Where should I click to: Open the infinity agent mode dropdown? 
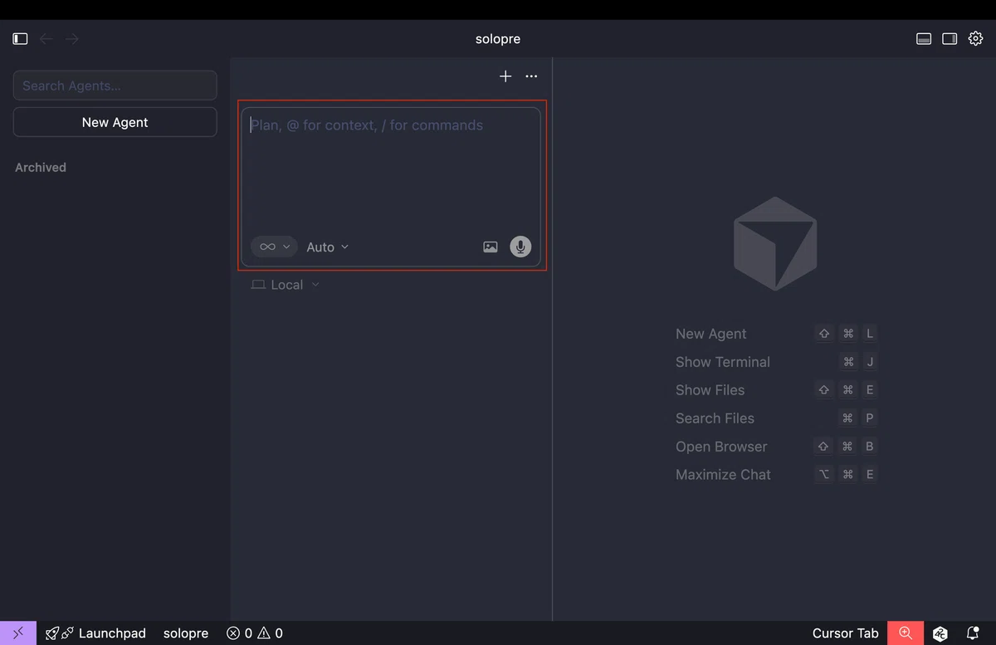click(274, 247)
